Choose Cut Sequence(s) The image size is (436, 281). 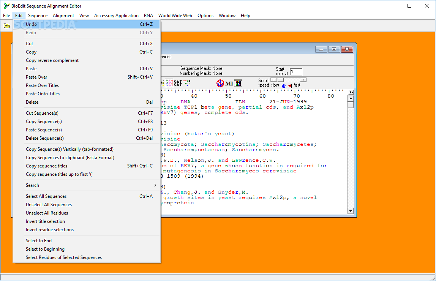(x=87, y=113)
